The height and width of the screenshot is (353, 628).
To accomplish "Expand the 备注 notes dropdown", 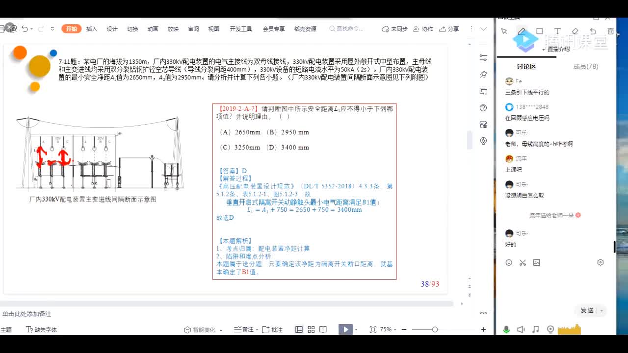I will (x=244, y=329).
